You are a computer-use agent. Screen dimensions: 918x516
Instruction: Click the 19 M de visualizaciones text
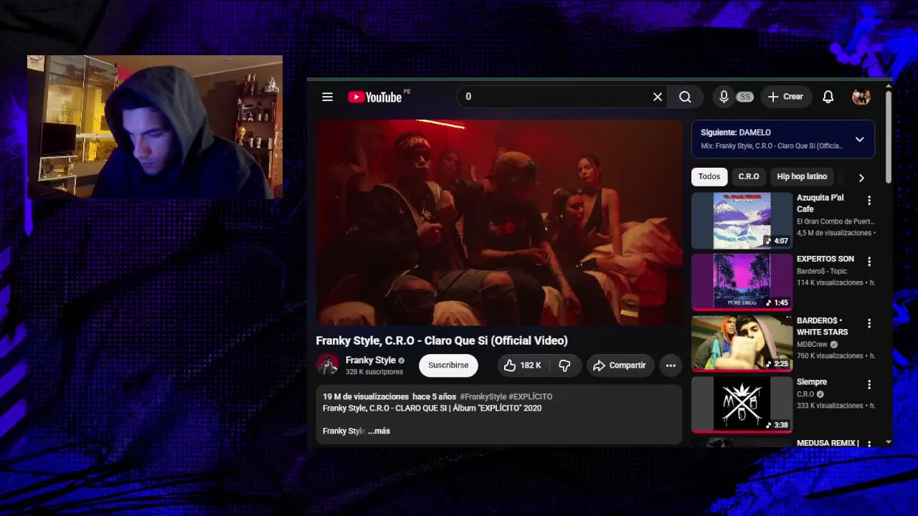[x=366, y=396]
